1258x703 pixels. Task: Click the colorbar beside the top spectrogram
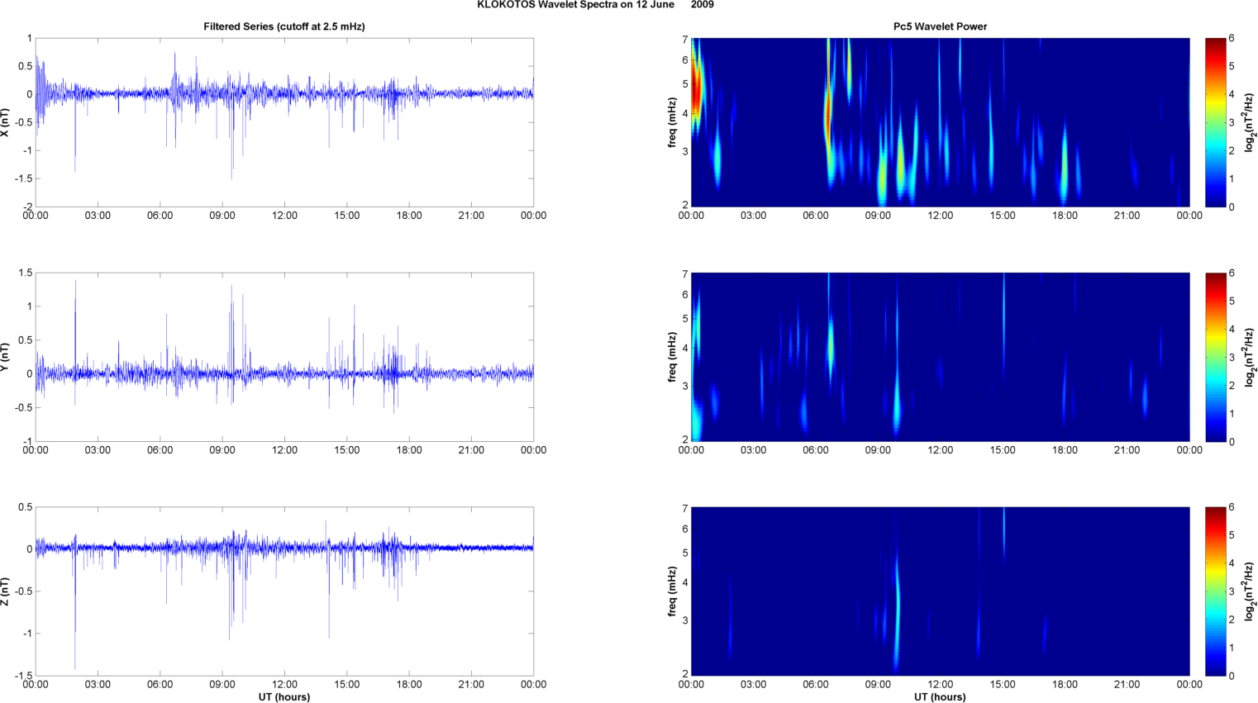point(1215,122)
